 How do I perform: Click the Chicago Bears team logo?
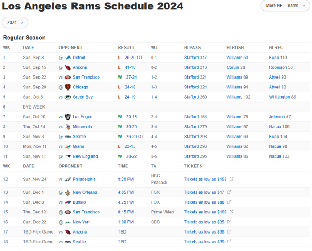pyautogui.click(x=68, y=87)
